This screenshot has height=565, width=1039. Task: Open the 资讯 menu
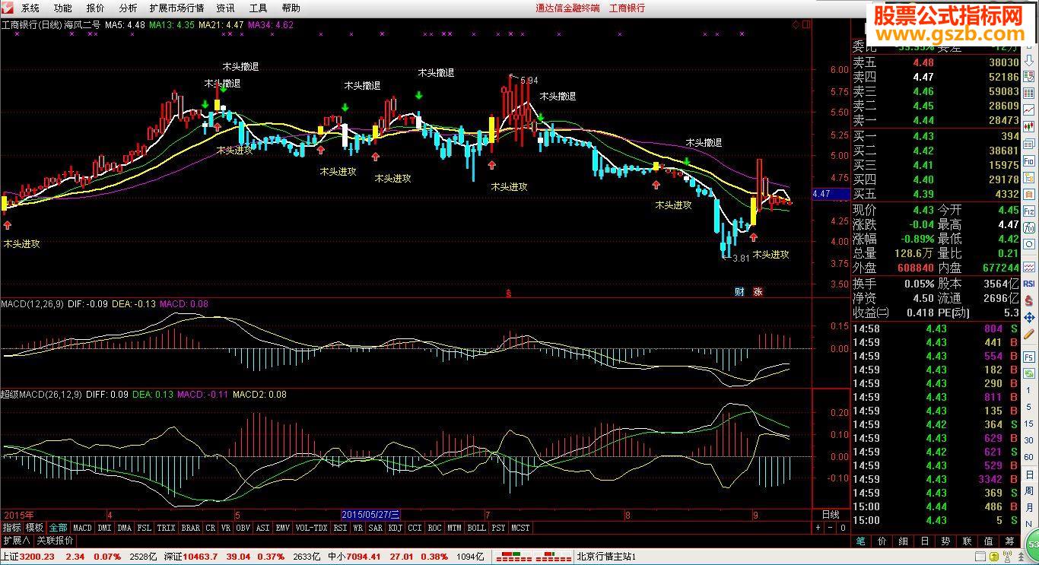(x=225, y=8)
